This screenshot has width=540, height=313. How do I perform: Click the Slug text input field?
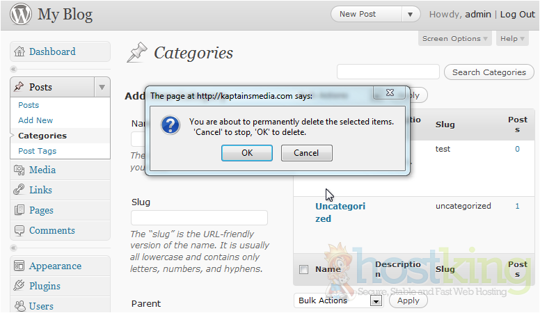coord(199,218)
